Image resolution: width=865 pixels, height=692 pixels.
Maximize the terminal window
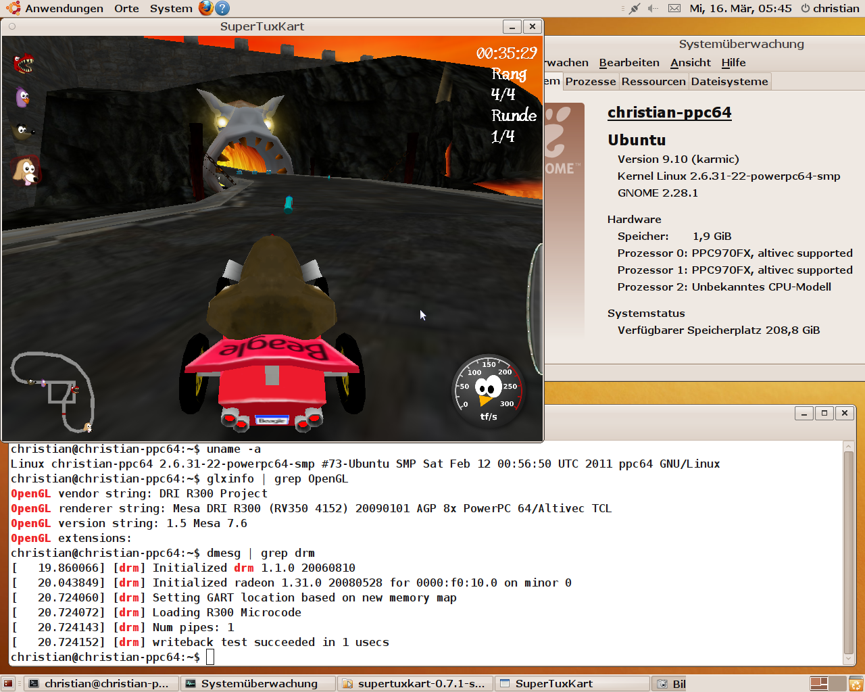[824, 413]
